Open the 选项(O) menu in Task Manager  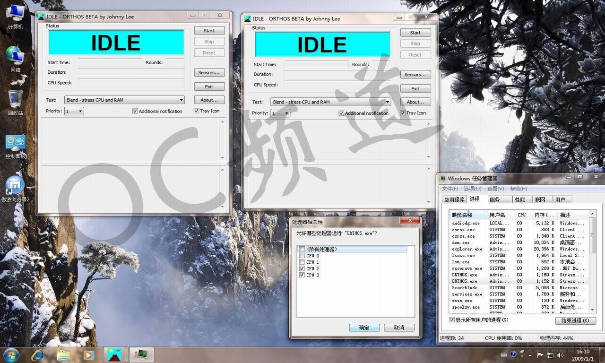[472, 189]
